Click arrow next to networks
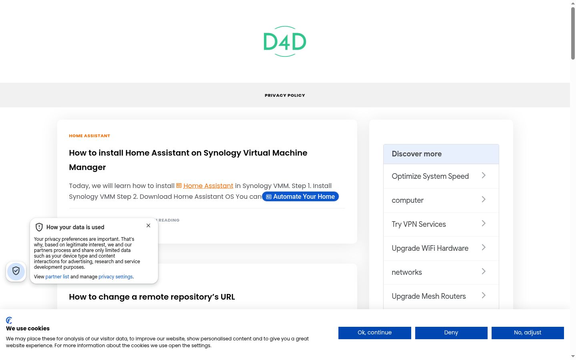Viewport: 576px width, 360px height. [x=484, y=272]
